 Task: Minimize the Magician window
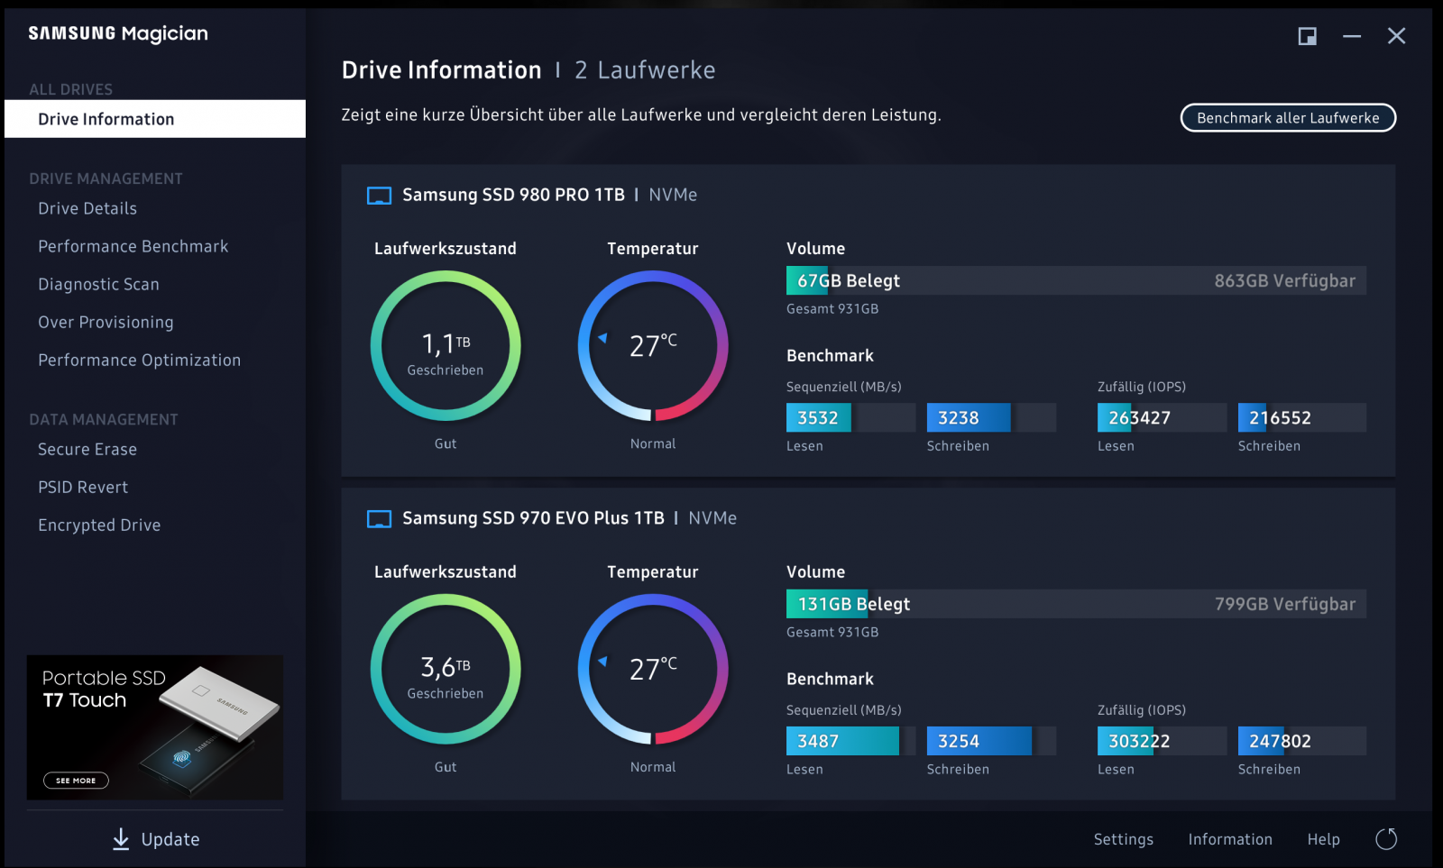pyautogui.click(x=1352, y=36)
